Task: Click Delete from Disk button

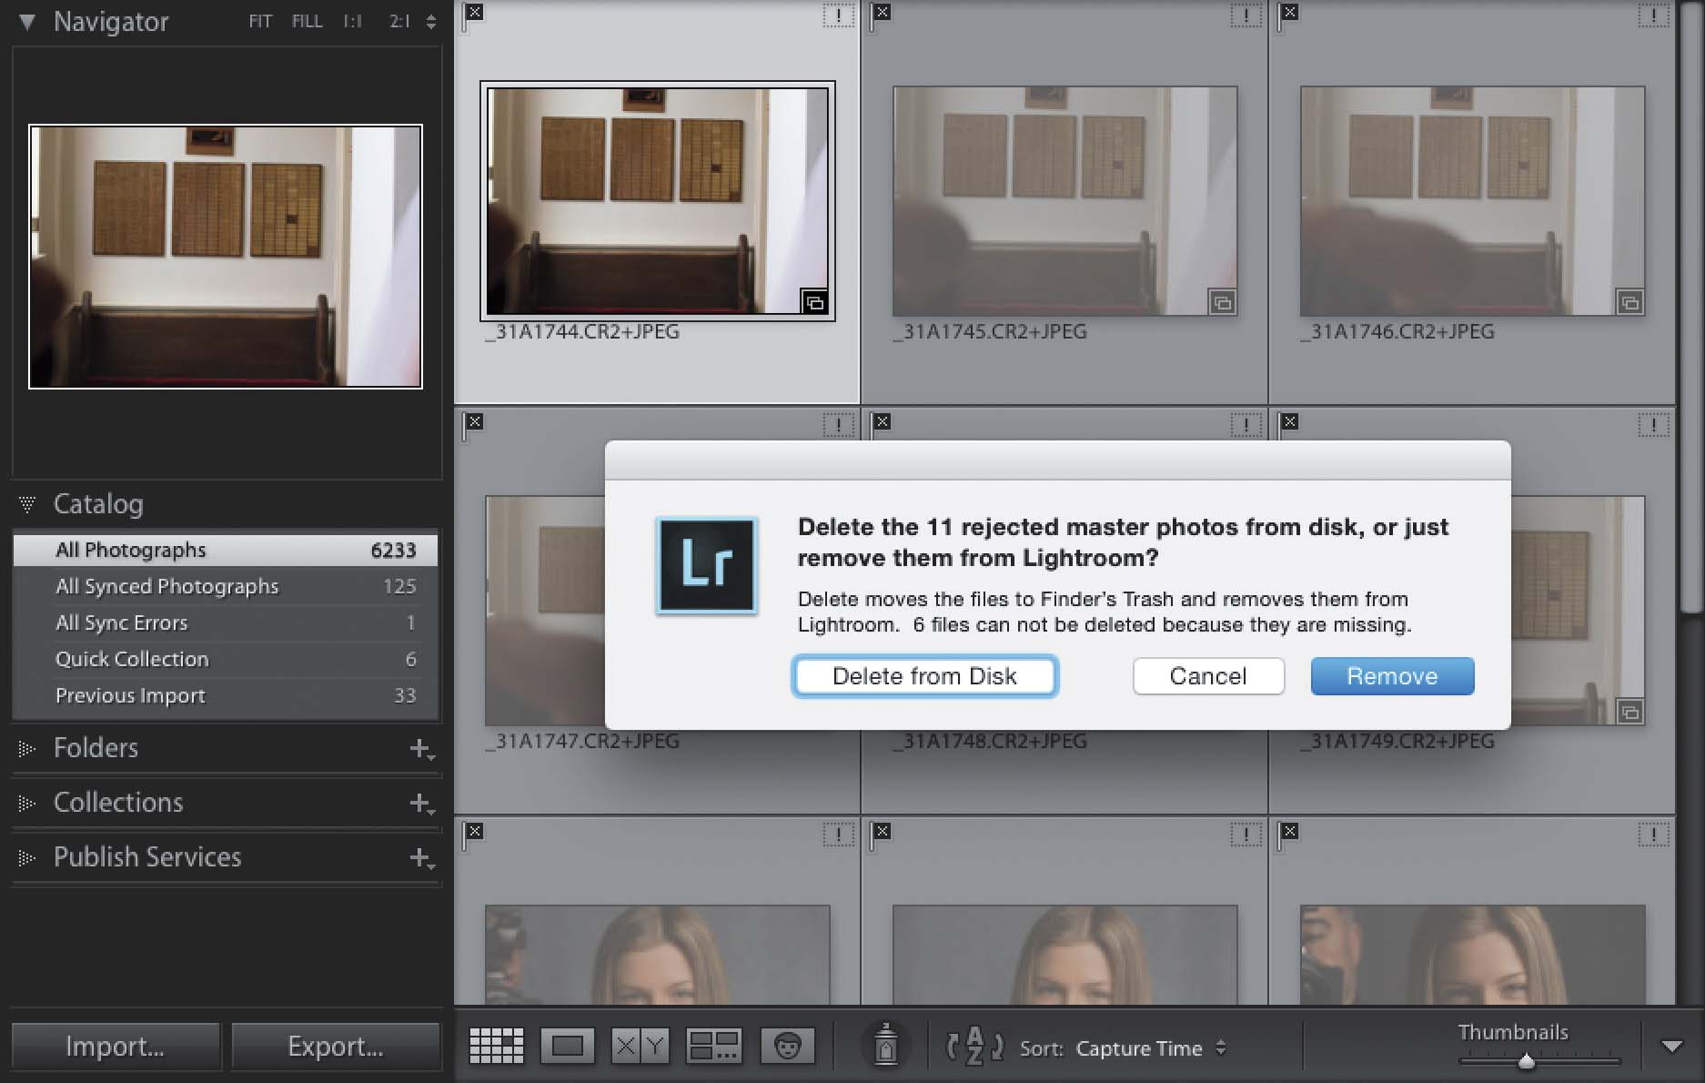Action: [x=924, y=676]
